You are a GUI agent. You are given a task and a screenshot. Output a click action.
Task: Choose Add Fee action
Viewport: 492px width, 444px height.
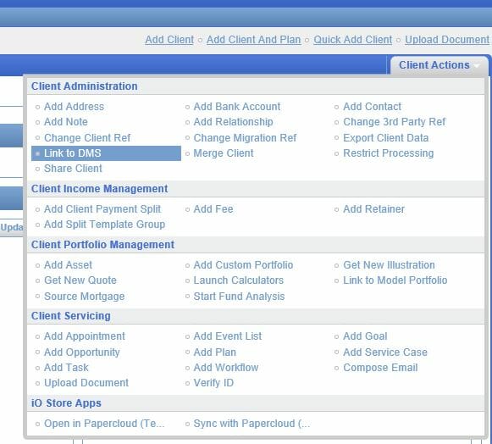point(213,209)
